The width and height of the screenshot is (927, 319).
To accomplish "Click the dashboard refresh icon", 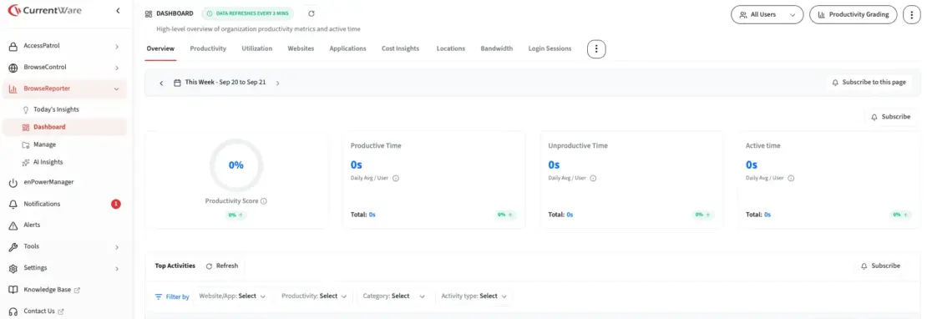I will point(312,13).
